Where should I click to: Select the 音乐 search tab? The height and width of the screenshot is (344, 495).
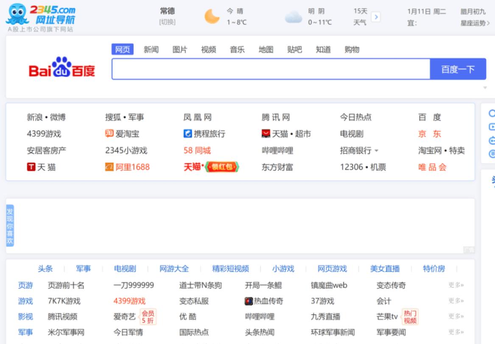(x=238, y=50)
